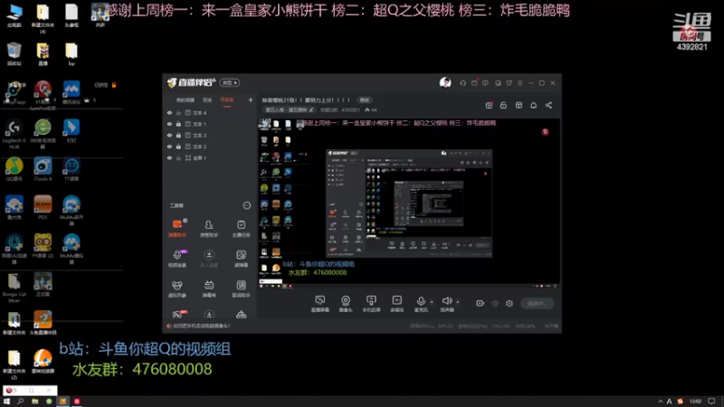This screenshot has width=724, height=407.
Task: Toggle visibility of layer 文本 1
Action: click(169, 124)
